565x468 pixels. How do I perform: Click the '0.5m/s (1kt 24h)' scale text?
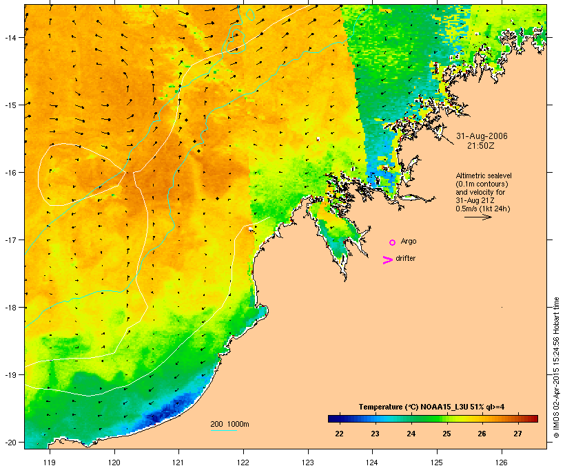(x=483, y=209)
